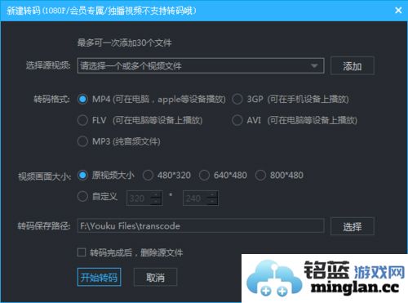This screenshot has height=303, width=408.
Task: Select MP4 transcode format
Action: tap(82, 99)
